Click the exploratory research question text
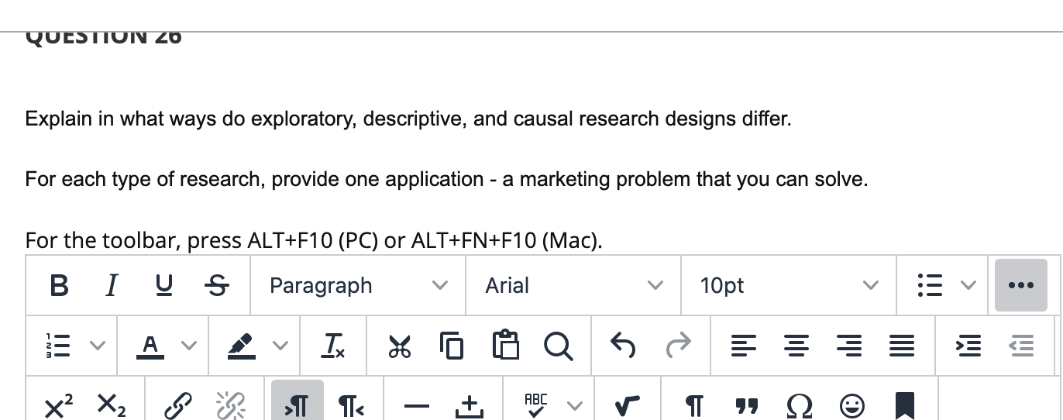Viewport: 1063px width, 420px height. [x=408, y=119]
